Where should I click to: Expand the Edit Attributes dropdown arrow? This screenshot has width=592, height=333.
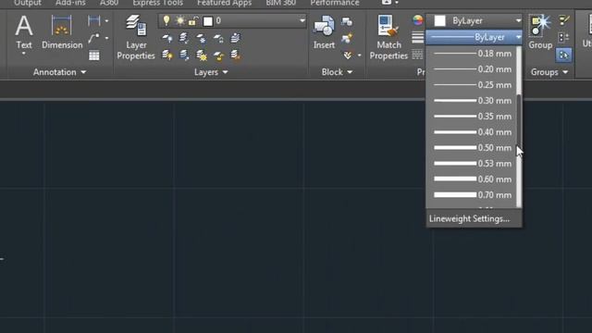click(360, 55)
